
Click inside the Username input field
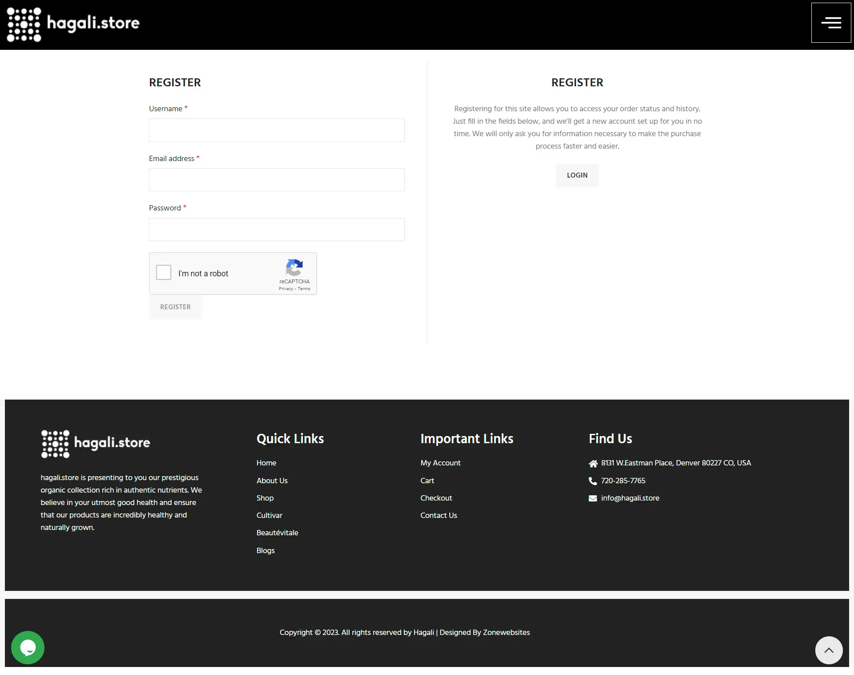pos(277,130)
